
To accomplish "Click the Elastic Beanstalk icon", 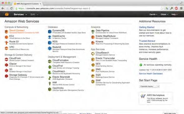I will point(50,78).
